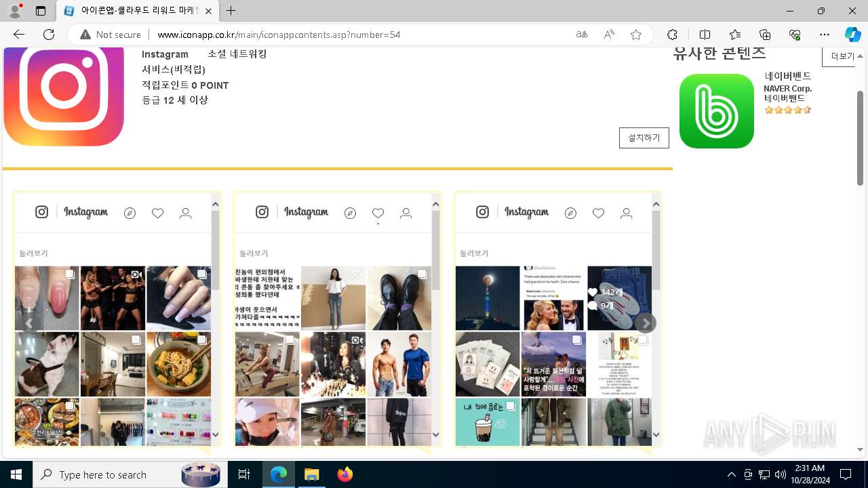This screenshot has width=868, height=488.
Task: Open Task View on taskbar
Action: click(244, 474)
